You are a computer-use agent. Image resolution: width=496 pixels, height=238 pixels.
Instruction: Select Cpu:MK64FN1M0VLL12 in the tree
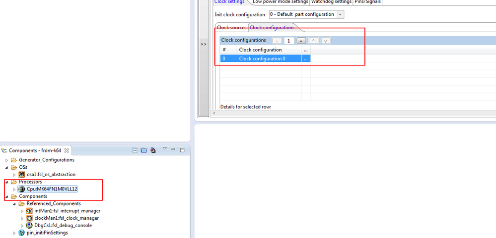point(52,189)
